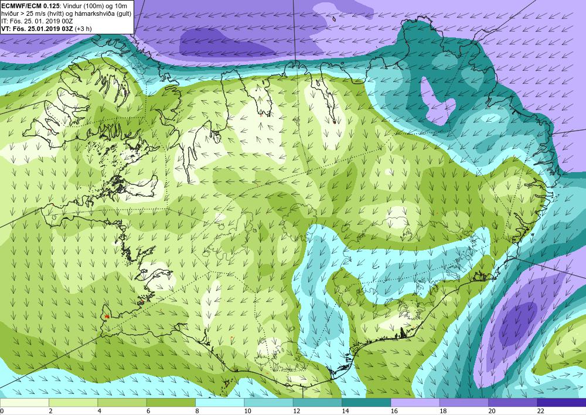Screen dimensions: 586x415
Task: Click the legend scale label '16'
Action: 394,411
